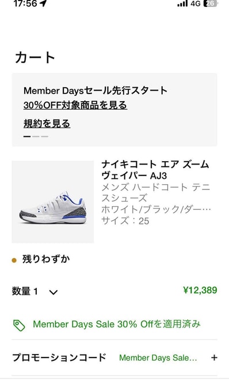The width and height of the screenshot is (229, 380).
Task: Expand the プロモーションコード row
Action: click(114, 357)
